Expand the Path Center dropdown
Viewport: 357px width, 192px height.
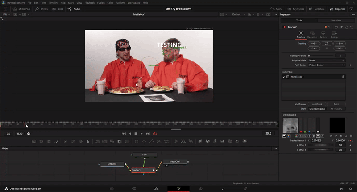327,65
